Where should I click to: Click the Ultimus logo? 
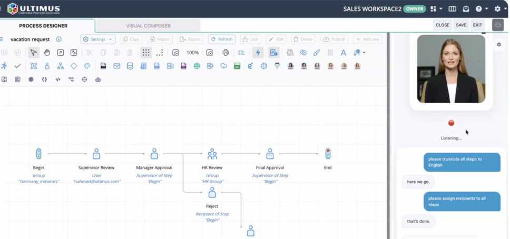(34, 9)
